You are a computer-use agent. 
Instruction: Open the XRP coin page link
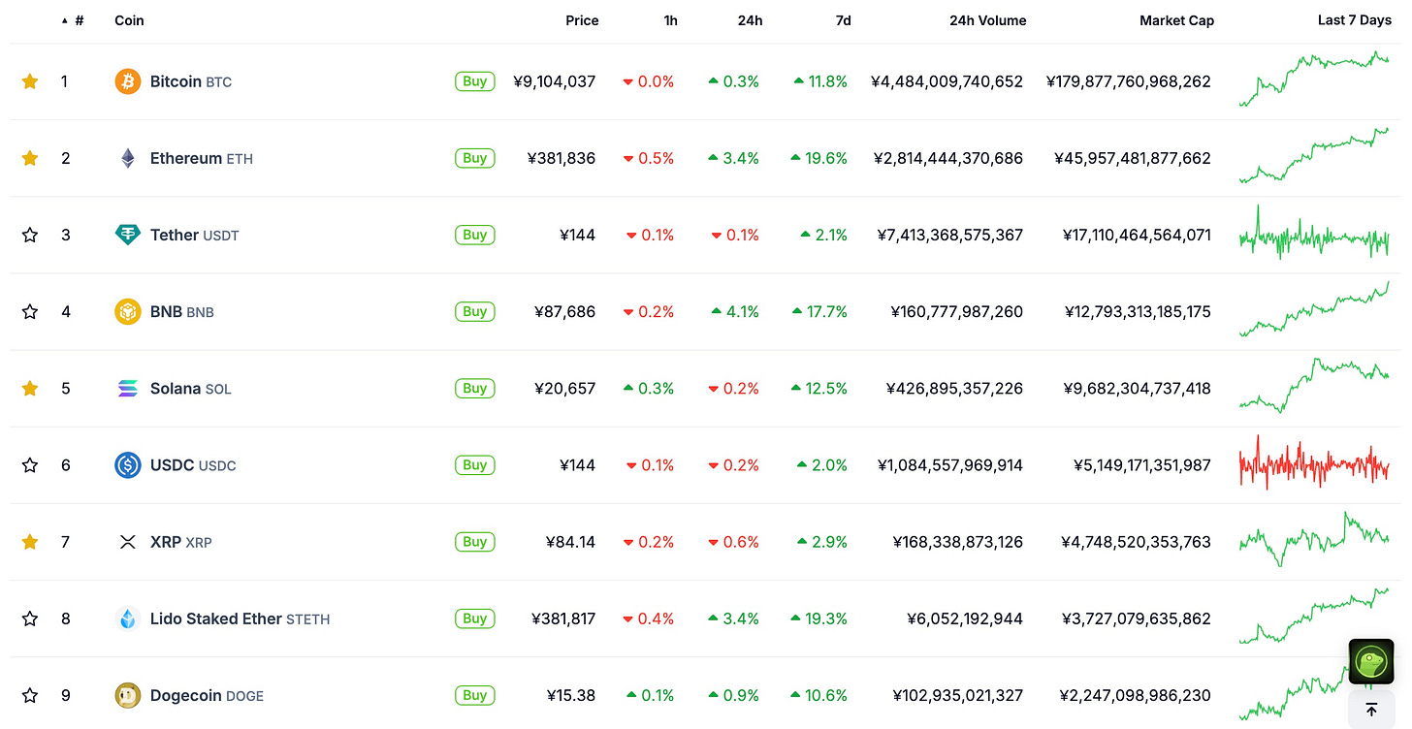click(x=180, y=541)
